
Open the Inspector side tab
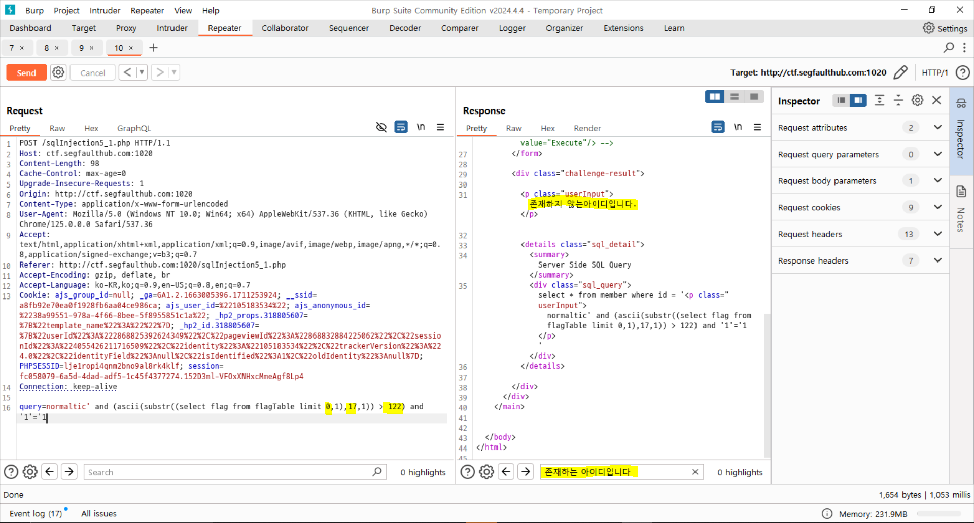click(x=961, y=130)
